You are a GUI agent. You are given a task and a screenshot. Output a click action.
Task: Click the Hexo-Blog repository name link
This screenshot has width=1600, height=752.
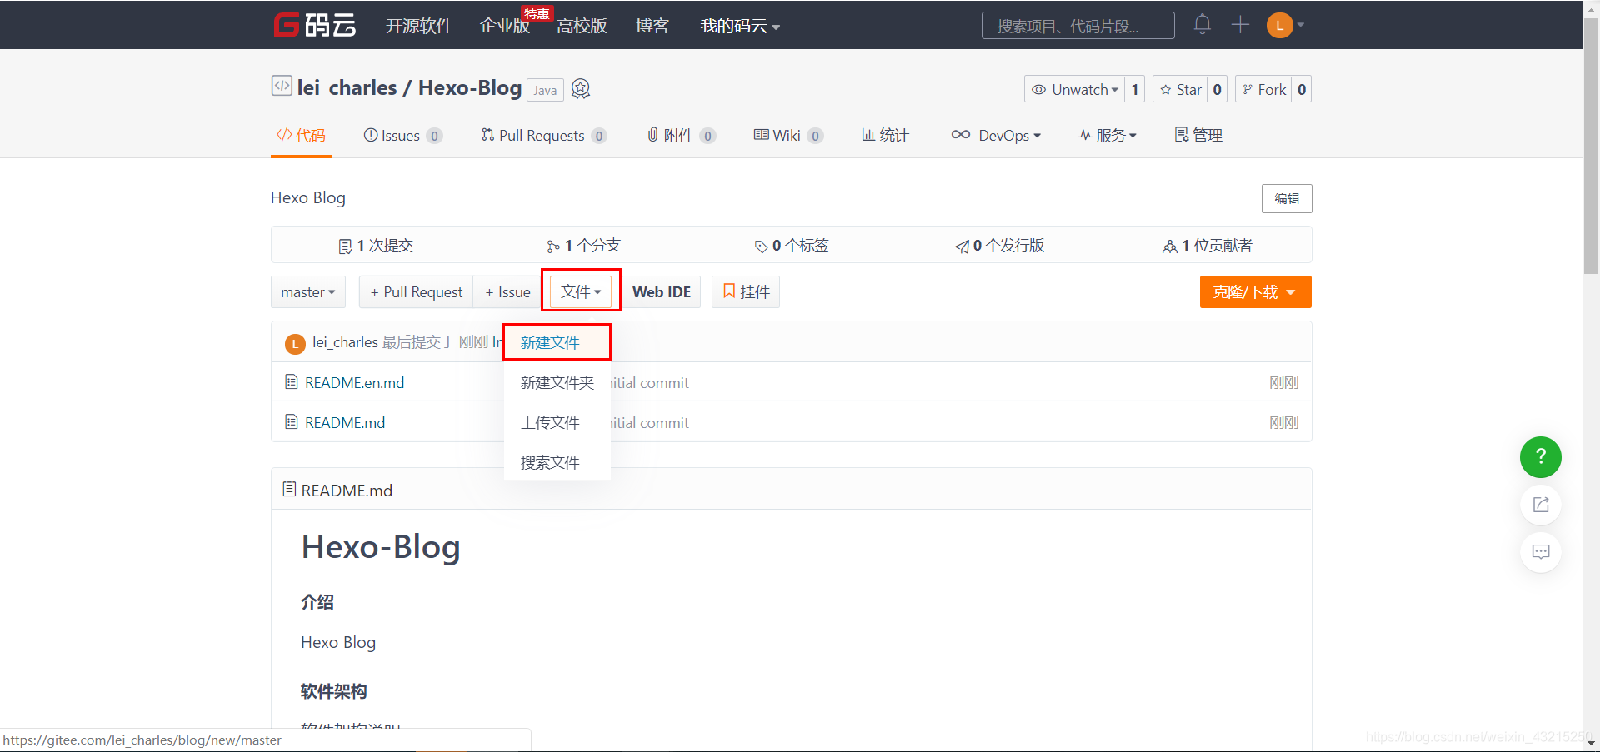click(470, 87)
